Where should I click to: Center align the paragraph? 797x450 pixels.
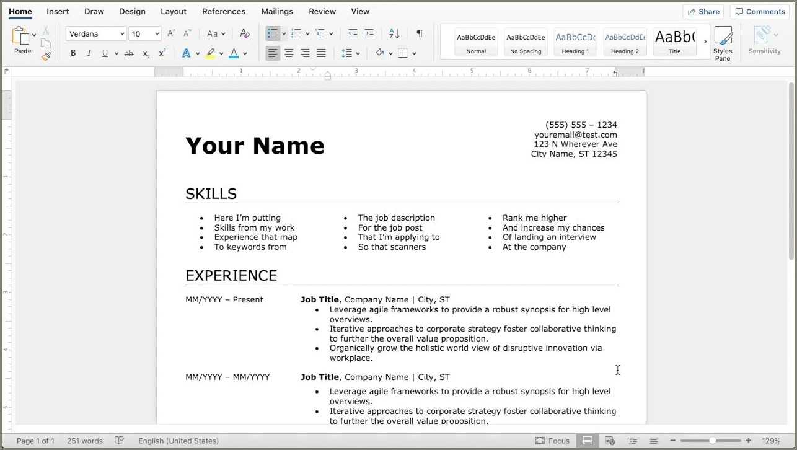[289, 53]
